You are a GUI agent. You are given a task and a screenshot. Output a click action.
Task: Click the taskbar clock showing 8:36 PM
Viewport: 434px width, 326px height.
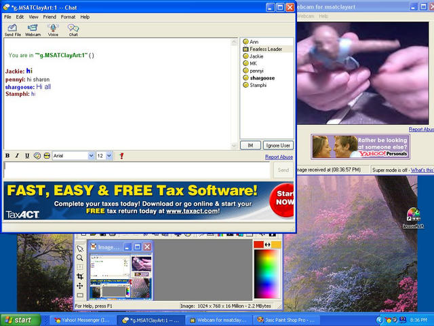click(418, 320)
